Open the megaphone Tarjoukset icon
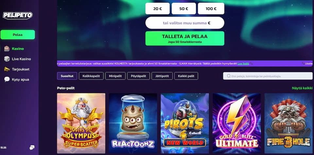 click(x=7, y=69)
